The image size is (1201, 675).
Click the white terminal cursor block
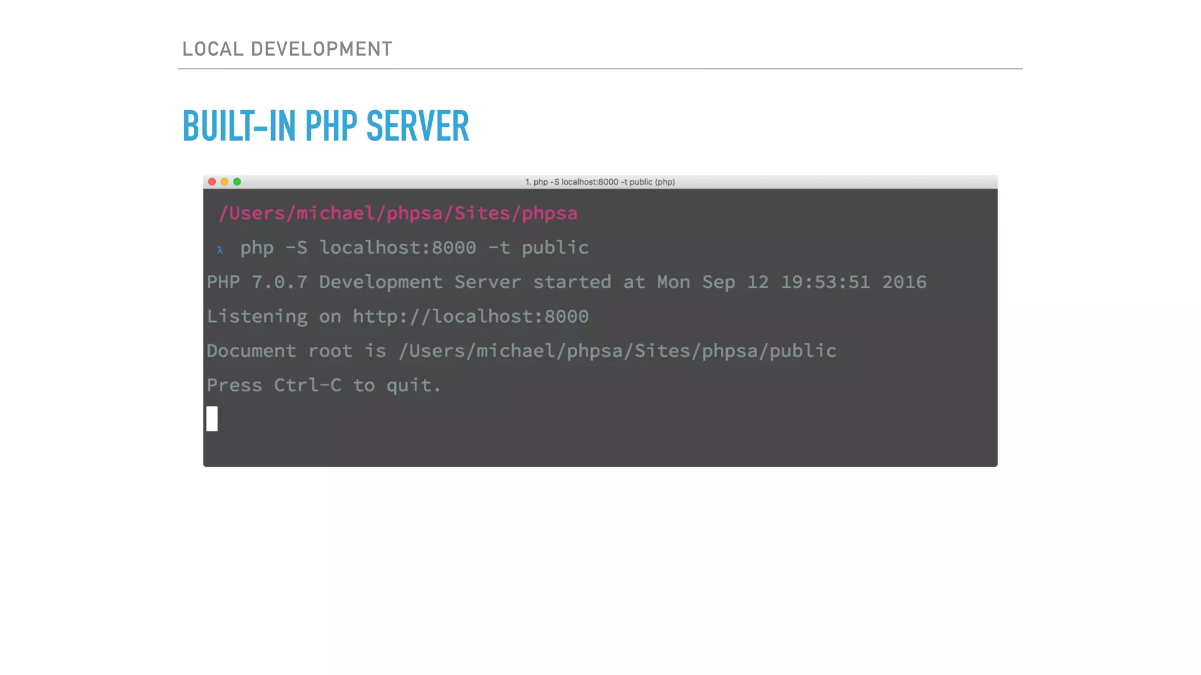tap(212, 419)
